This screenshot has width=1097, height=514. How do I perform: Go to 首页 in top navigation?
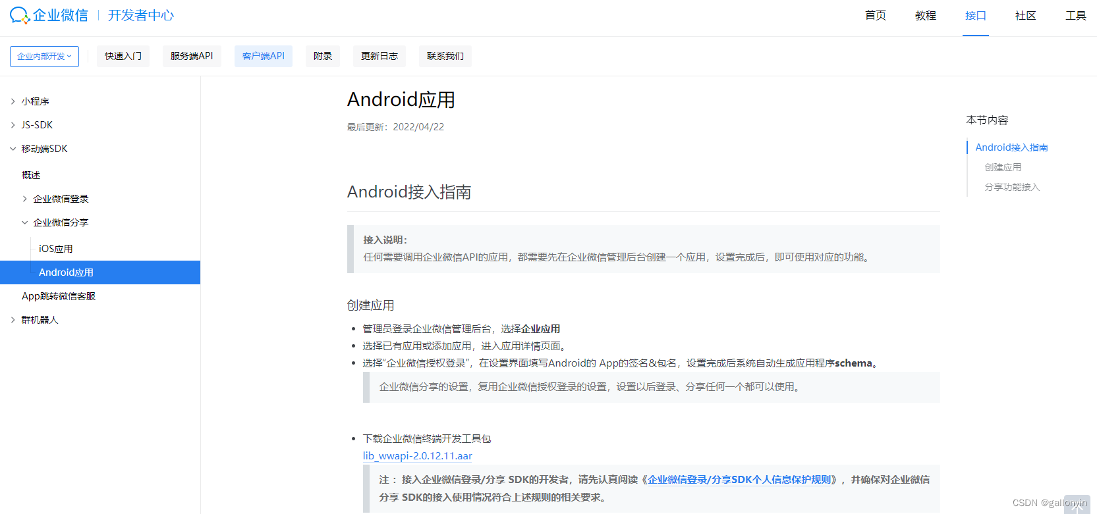[x=876, y=16]
